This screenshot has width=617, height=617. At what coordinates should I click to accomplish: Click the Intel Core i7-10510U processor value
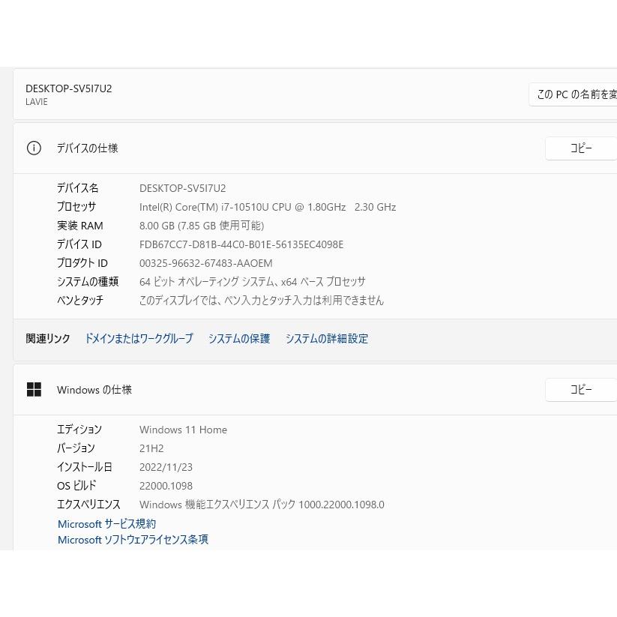pyautogui.click(x=267, y=207)
